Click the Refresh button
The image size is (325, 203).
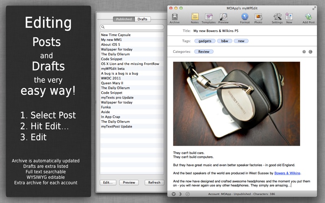click(154, 182)
